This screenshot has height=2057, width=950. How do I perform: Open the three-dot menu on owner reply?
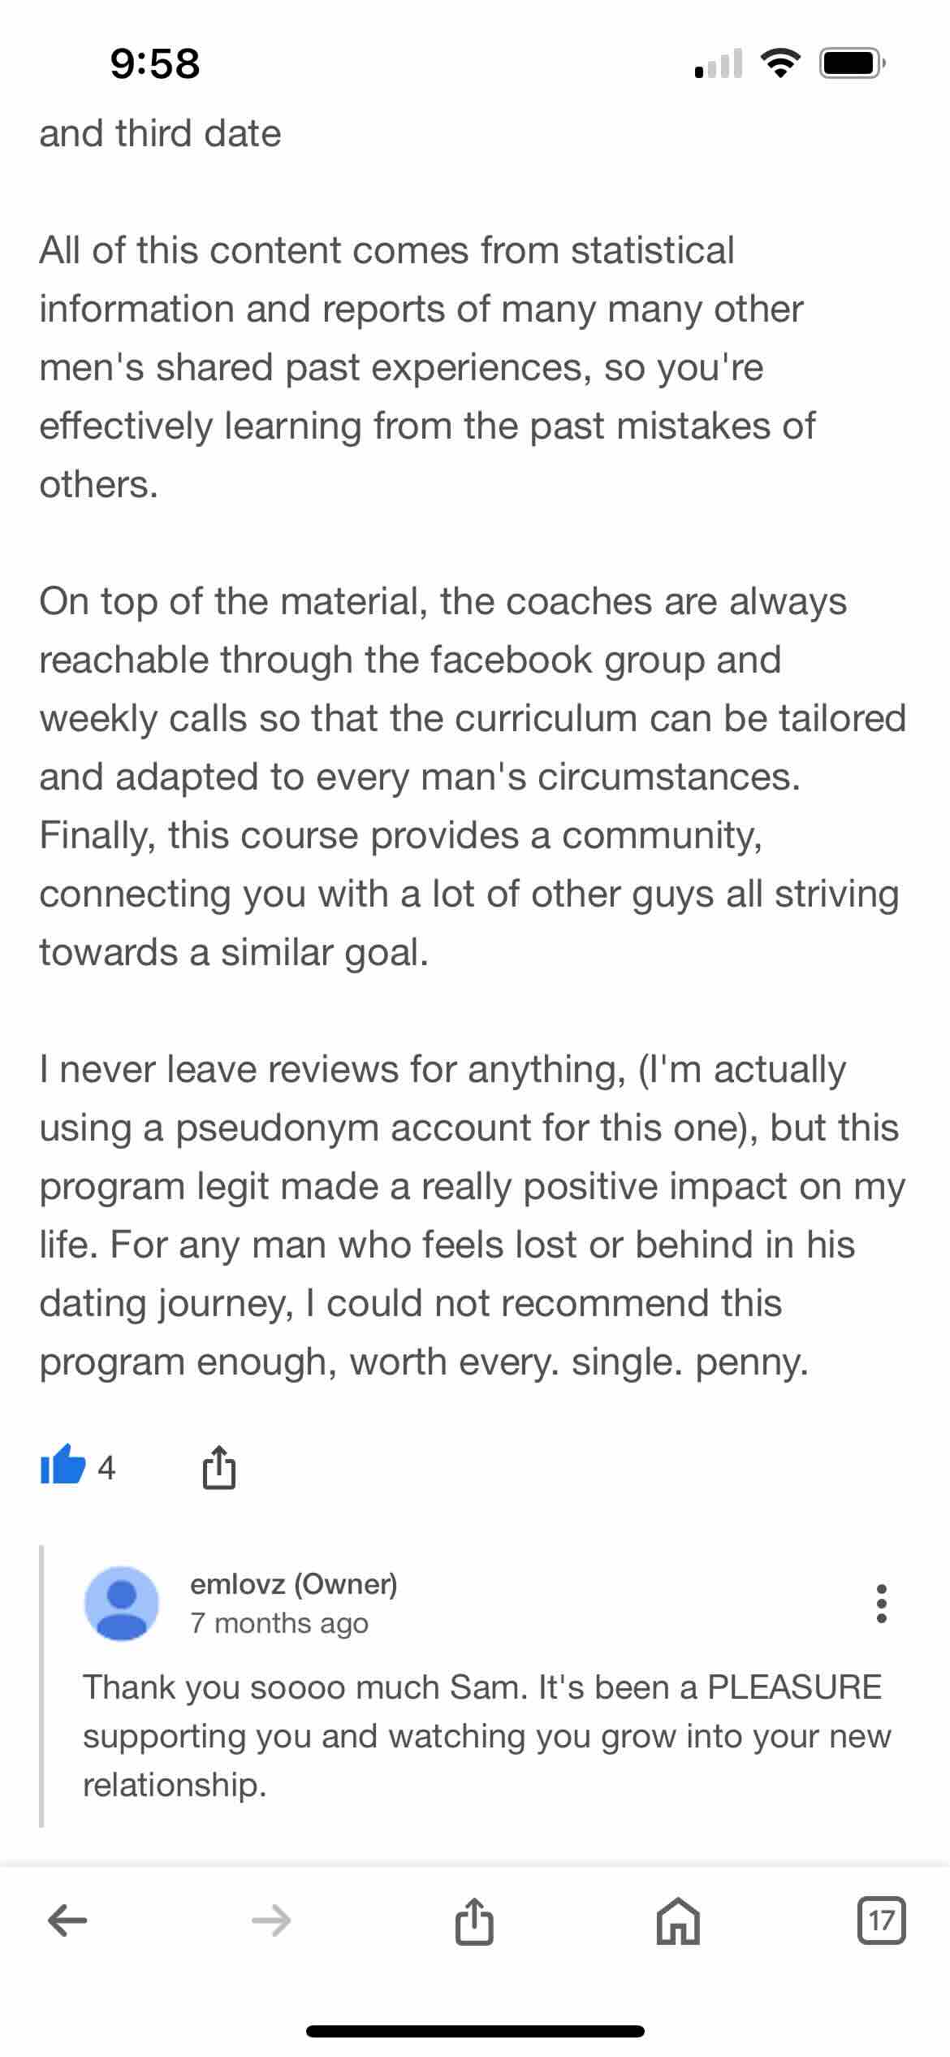pos(882,1603)
